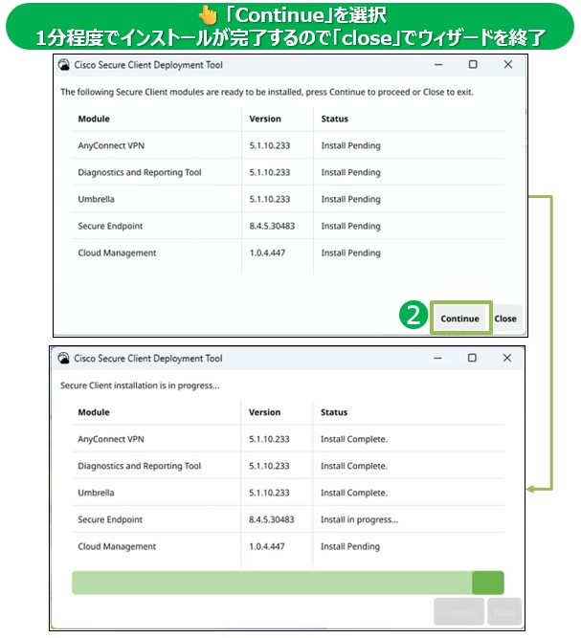The image size is (581, 638).
Task: Click upper window title 'Cisco Secure Client Deployment Tool'
Action: tap(148, 65)
